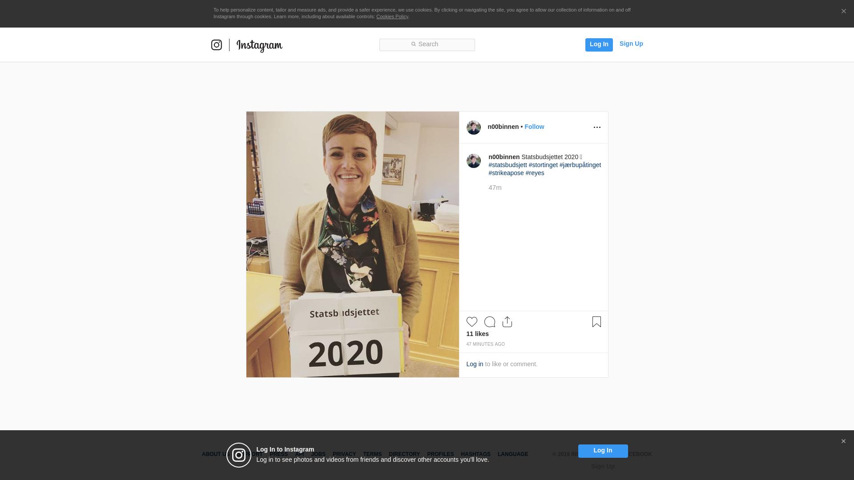Save post with bookmark icon

pyautogui.click(x=596, y=322)
